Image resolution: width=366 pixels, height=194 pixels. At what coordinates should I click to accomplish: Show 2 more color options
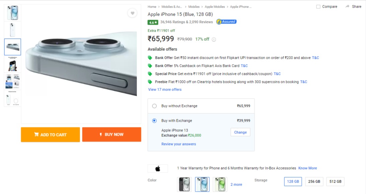pos(236,184)
